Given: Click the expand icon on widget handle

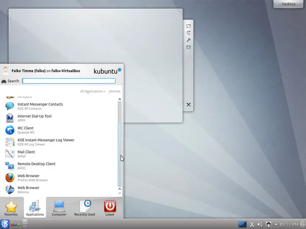Looking at the screenshot, I should 189,47.
